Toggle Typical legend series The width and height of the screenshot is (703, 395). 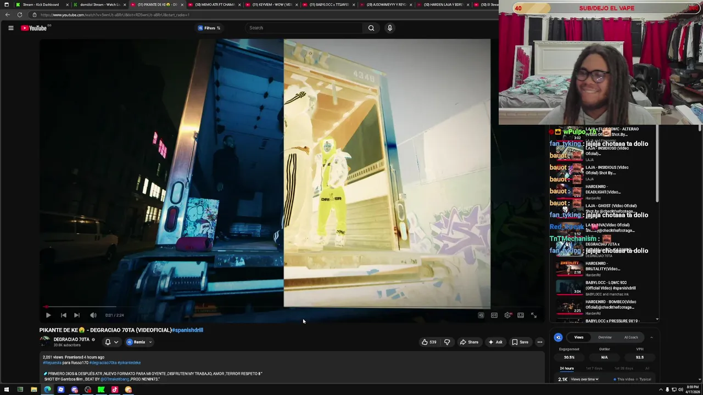point(644,379)
